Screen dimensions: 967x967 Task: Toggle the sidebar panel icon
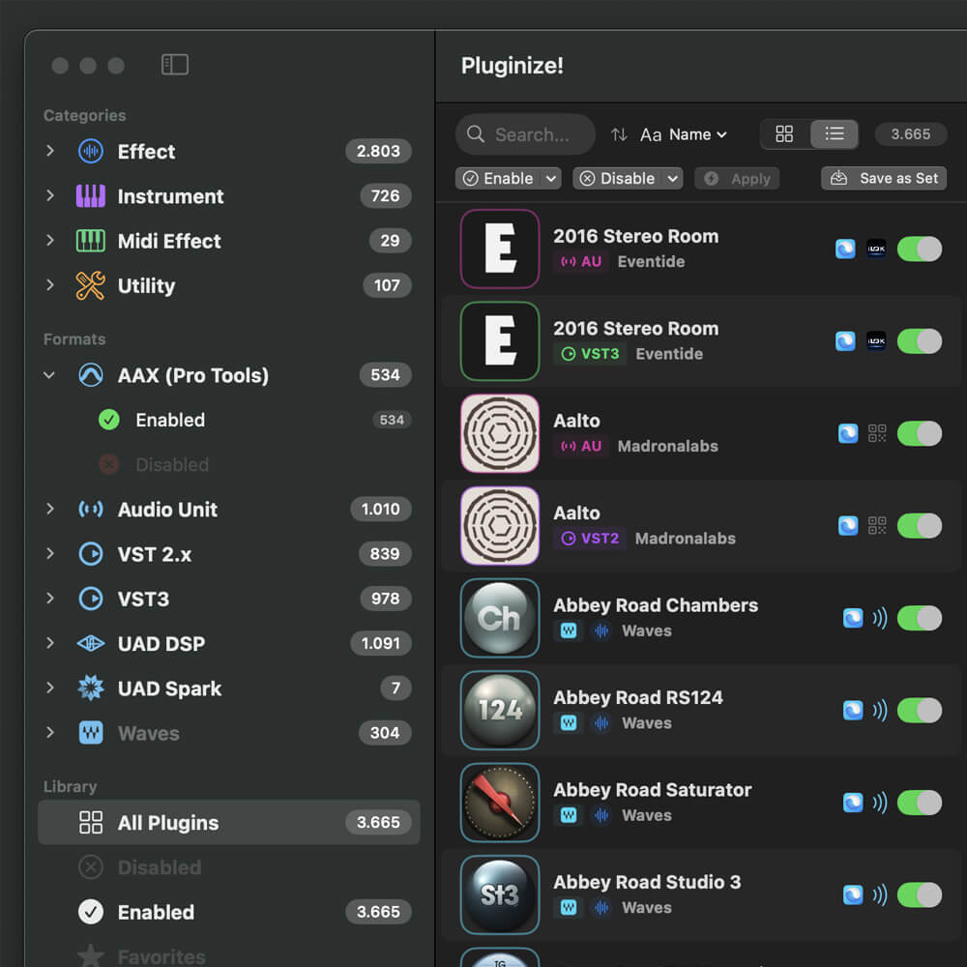174,65
